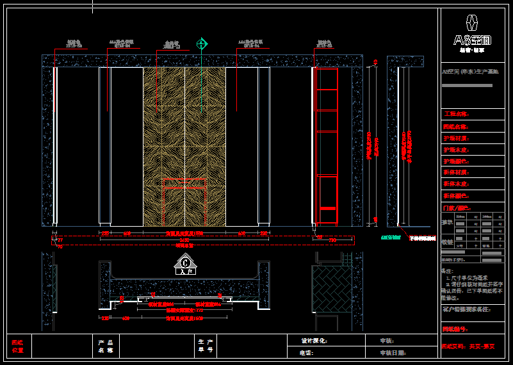Click the 图纸名称 field in title block
The width and height of the screenshot is (513, 365).
click(457, 126)
